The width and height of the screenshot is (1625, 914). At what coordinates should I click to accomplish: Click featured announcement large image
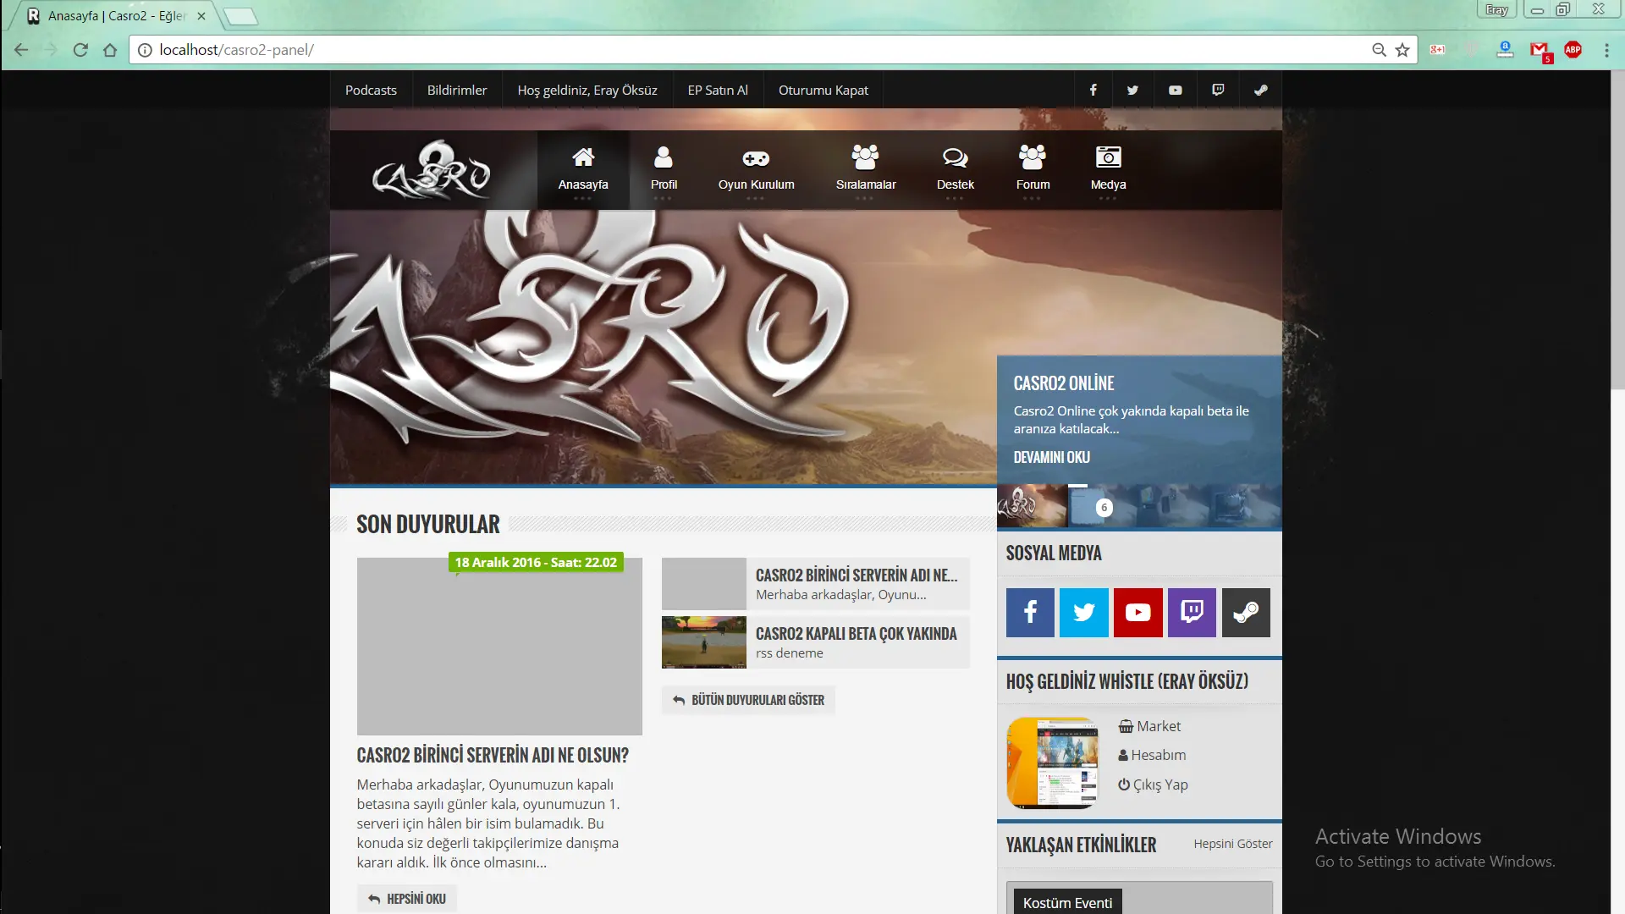point(499,647)
